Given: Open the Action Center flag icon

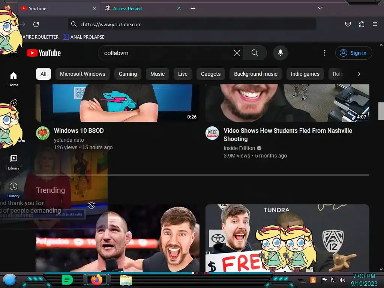Looking at the screenshot, I should [324, 280].
